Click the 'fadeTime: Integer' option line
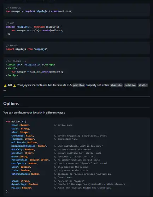The image size is (153, 197). click(x=23, y=139)
